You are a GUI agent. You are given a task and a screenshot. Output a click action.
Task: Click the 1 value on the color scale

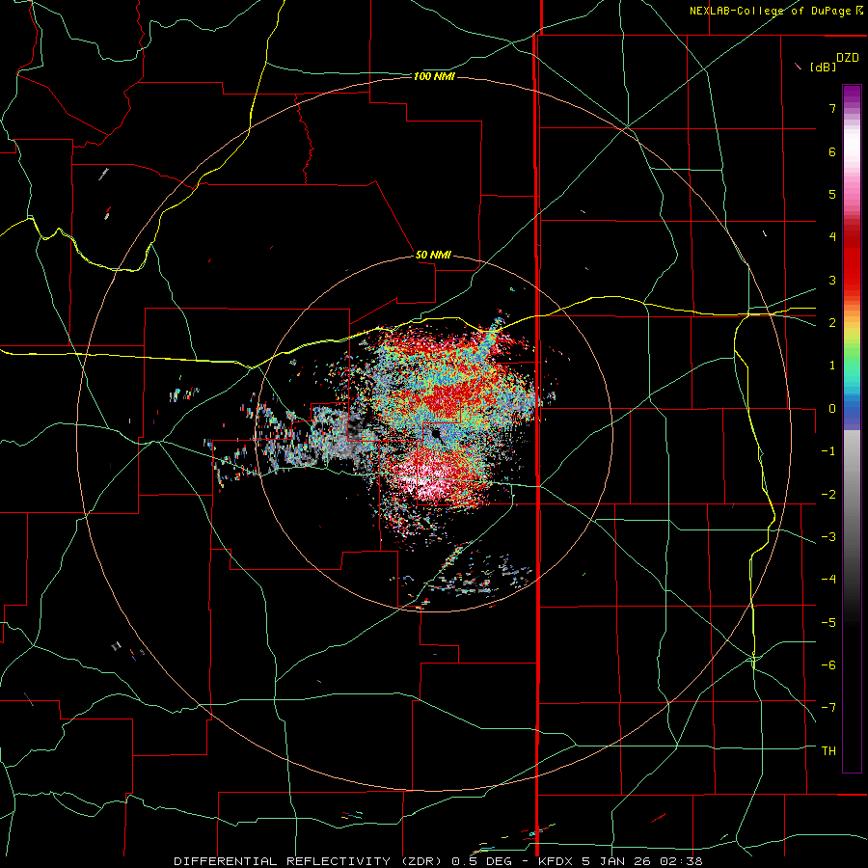point(832,366)
